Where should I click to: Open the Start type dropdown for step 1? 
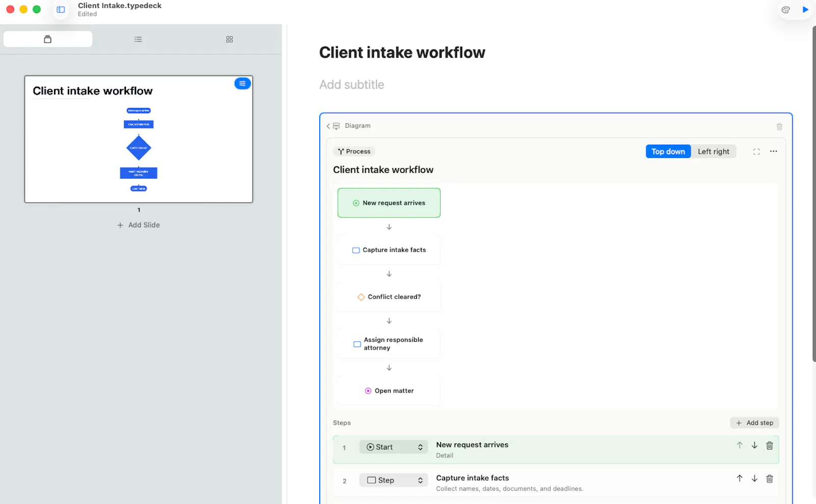coord(394,447)
